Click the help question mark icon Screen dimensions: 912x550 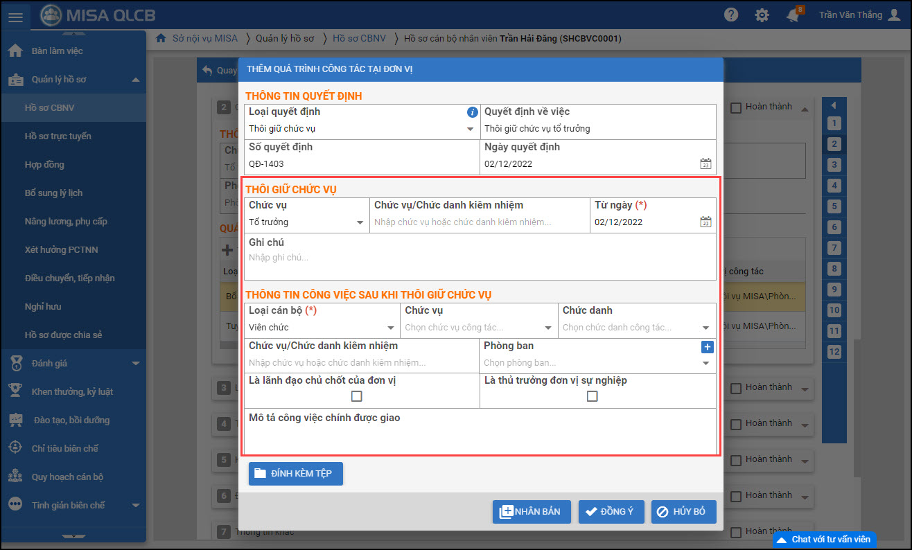click(730, 15)
